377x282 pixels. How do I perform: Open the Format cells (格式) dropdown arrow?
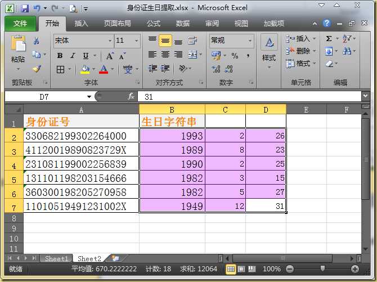tap(314, 64)
